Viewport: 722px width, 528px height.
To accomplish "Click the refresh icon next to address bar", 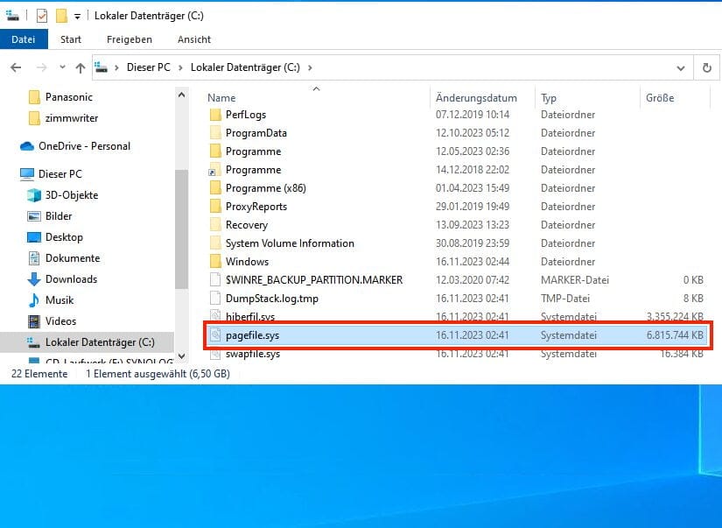I will 707,67.
